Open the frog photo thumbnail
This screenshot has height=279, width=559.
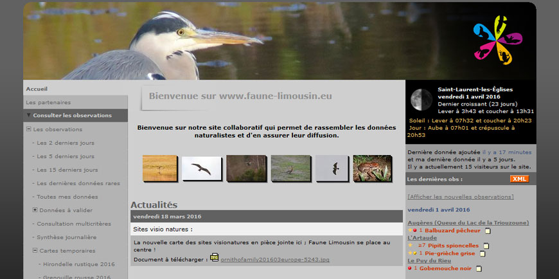(x=372, y=168)
